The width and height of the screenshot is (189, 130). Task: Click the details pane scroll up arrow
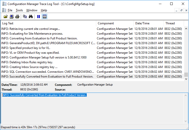coord(186,95)
